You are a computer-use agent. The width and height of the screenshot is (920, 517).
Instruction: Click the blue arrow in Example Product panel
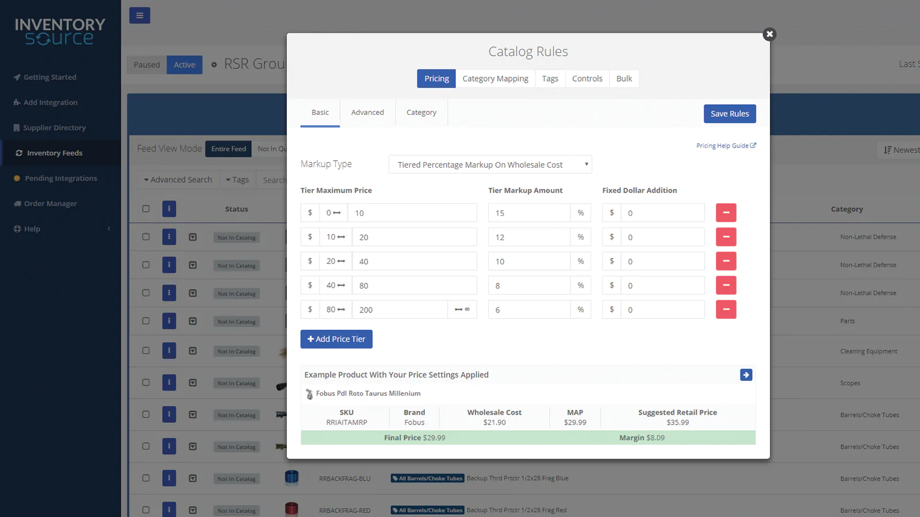tap(746, 375)
